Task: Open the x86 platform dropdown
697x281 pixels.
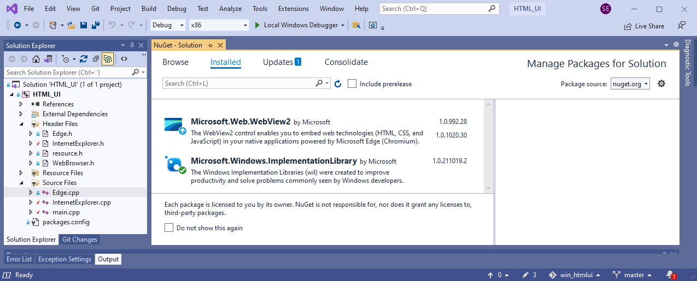Action: pyautogui.click(x=219, y=25)
